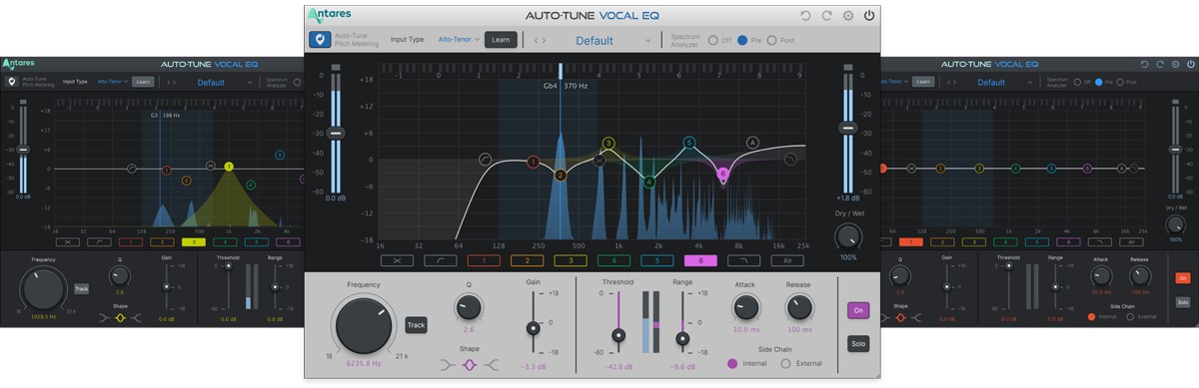Toggle Solo button in center window
This screenshot has width=1199, height=388.
tap(857, 344)
